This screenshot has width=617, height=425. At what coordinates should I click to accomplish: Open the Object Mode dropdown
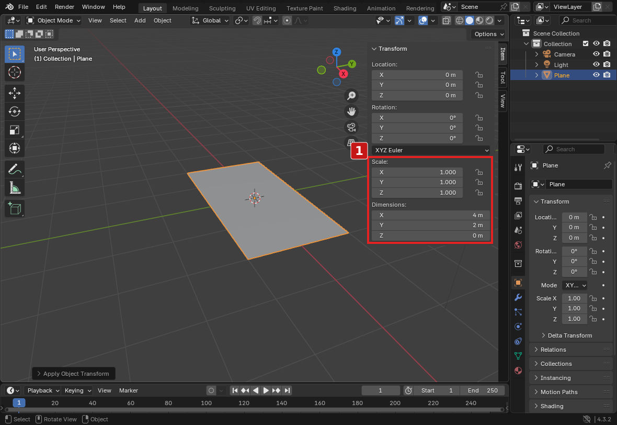click(53, 20)
